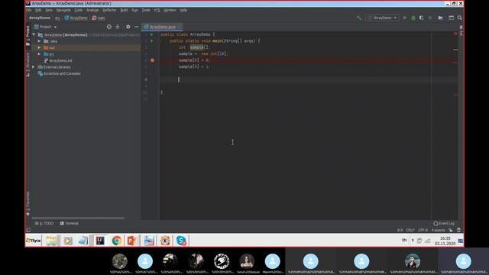Click IntelliJ IDEA icon in taskbar
This screenshot has width=489, height=275.
[x=100, y=241]
